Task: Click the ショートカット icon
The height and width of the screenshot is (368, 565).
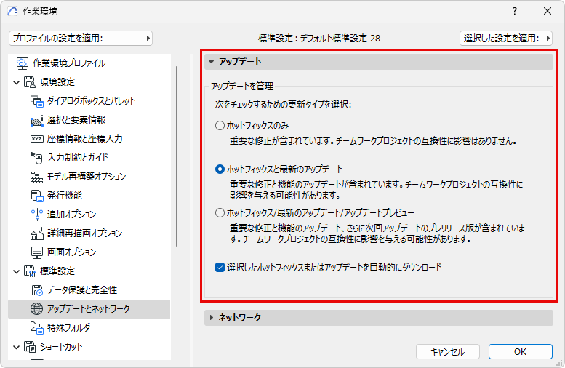Action: point(30,347)
